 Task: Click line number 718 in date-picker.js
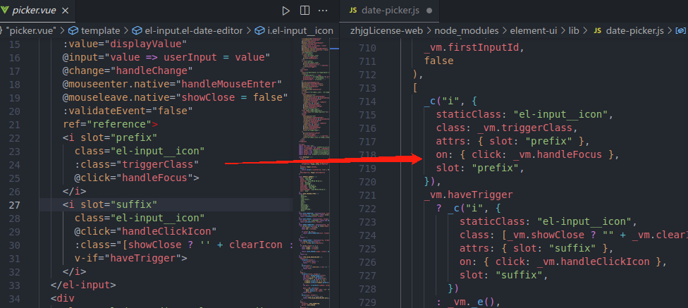(x=367, y=155)
